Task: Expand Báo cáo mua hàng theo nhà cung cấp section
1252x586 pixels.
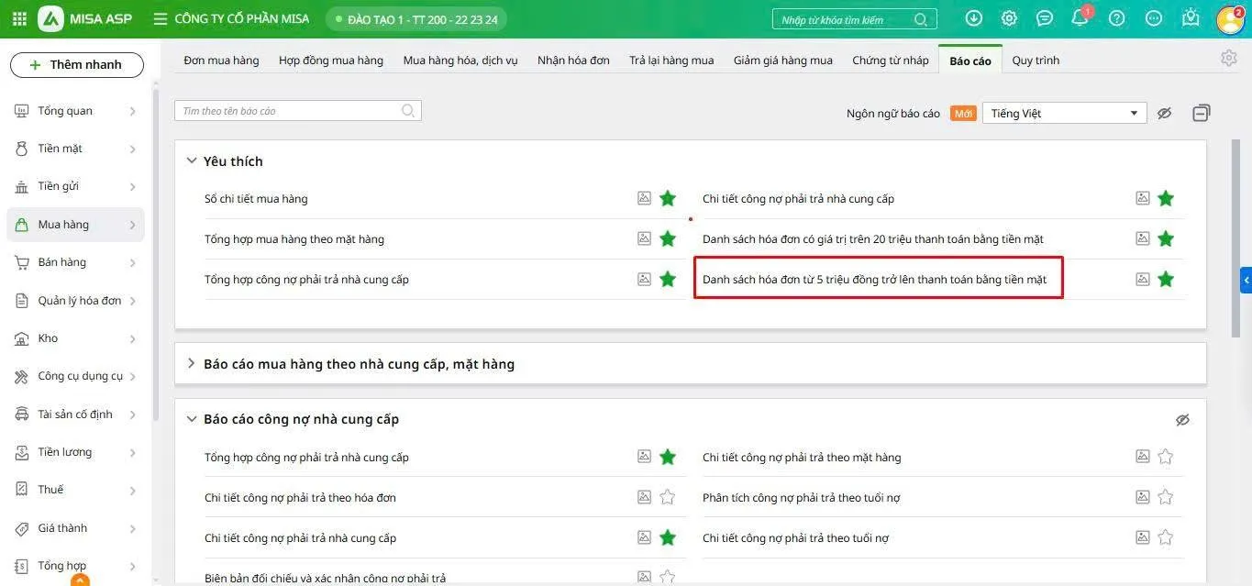Action: 192,364
